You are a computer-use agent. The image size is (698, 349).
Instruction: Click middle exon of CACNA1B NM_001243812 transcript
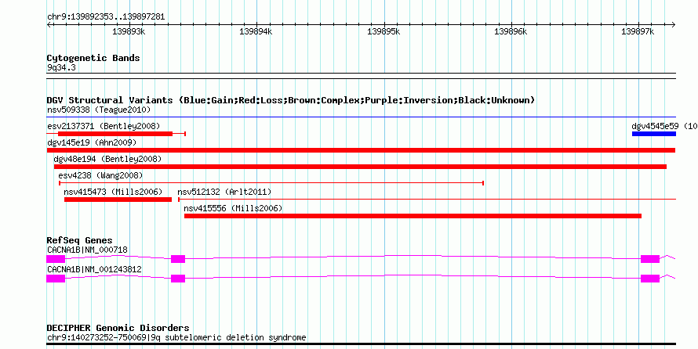click(x=178, y=279)
